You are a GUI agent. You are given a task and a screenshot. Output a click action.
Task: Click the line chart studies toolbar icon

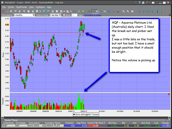click(x=57, y=11)
